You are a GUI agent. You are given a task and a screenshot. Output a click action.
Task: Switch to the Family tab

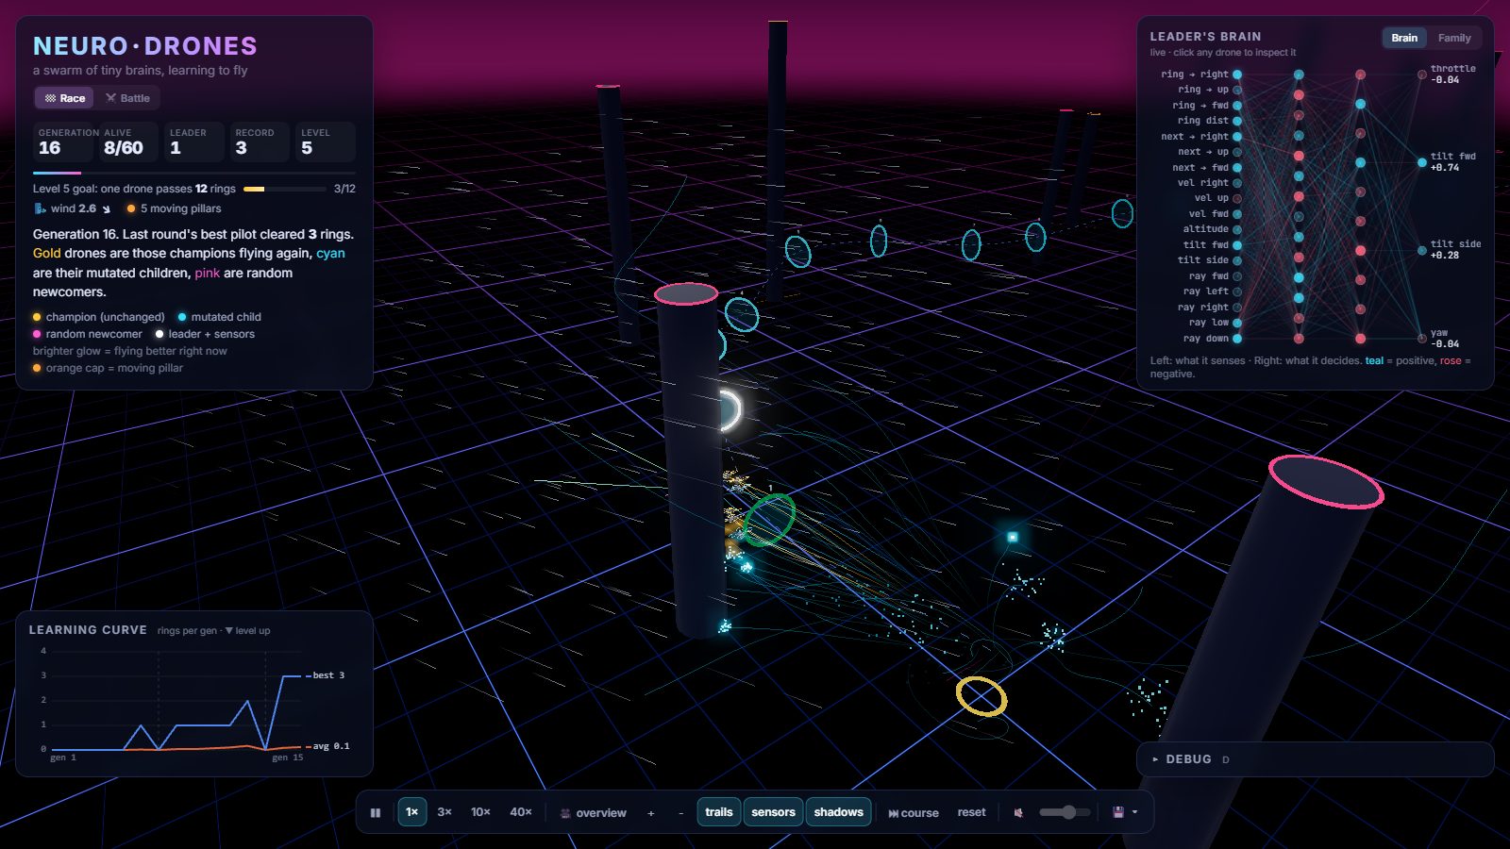point(1454,38)
